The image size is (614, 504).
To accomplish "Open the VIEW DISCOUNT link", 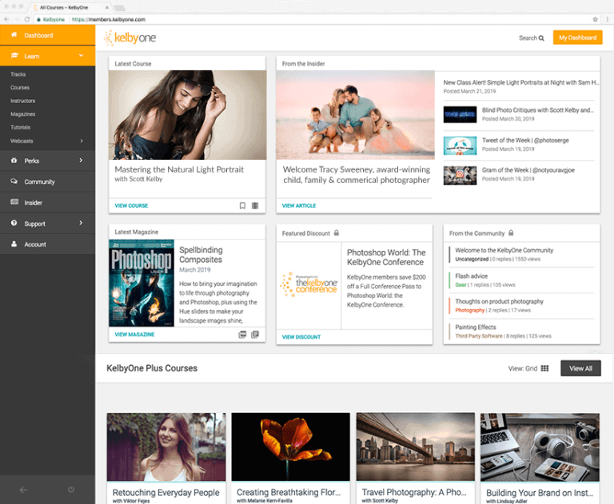I will pyautogui.click(x=301, y=337).
